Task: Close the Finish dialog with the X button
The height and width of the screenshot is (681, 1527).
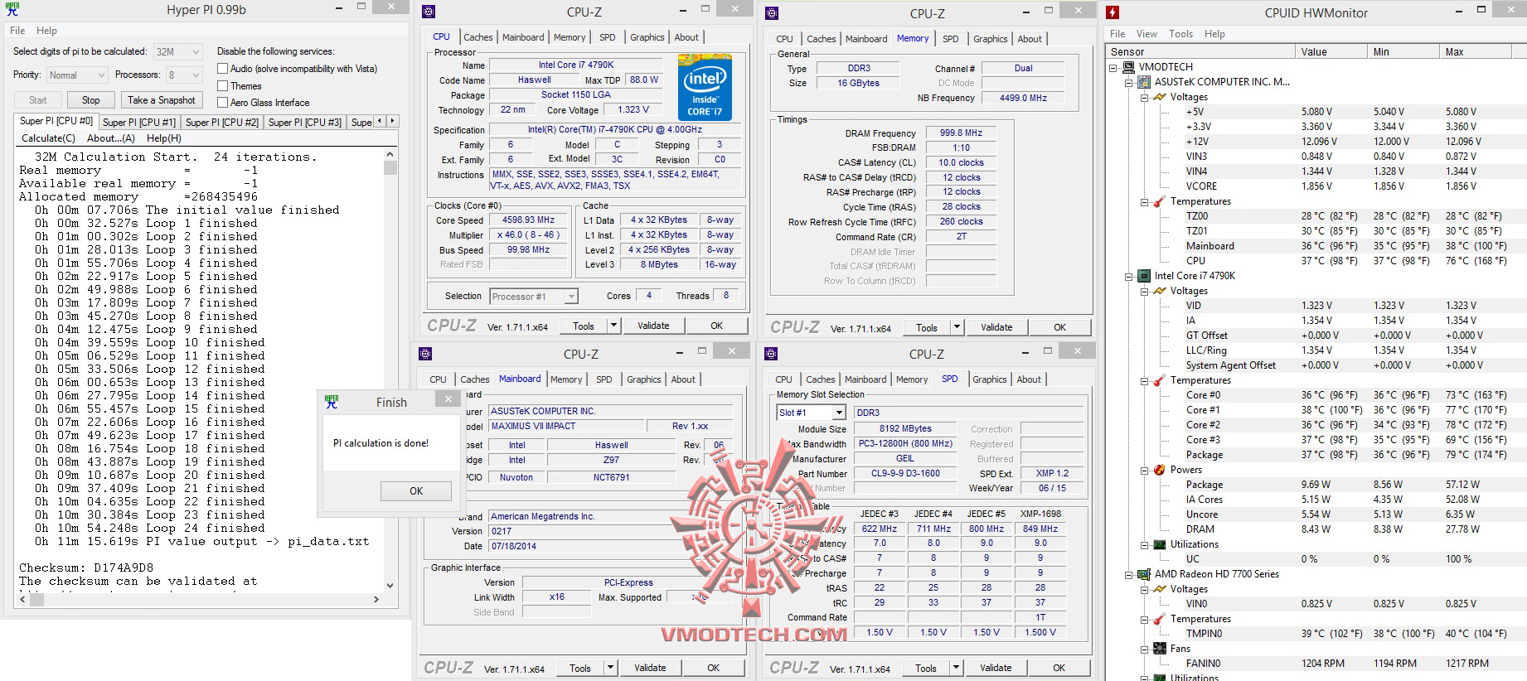Action: click(x=448, y=399)
